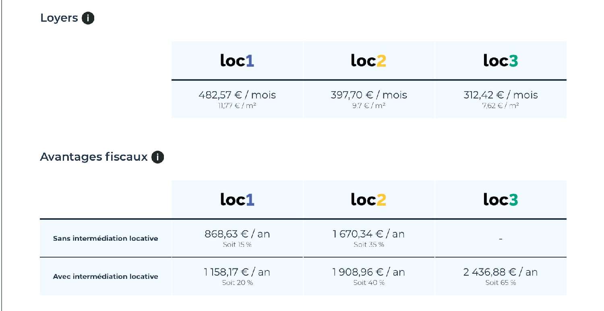Click the loc3 logo in the Avantages fiscaux table

pos(501,200)
